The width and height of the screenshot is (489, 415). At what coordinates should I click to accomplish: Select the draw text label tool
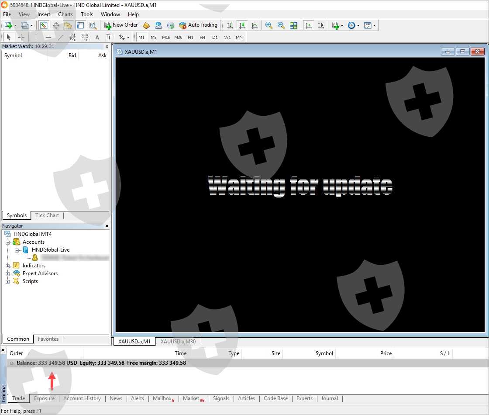point(110,38)
